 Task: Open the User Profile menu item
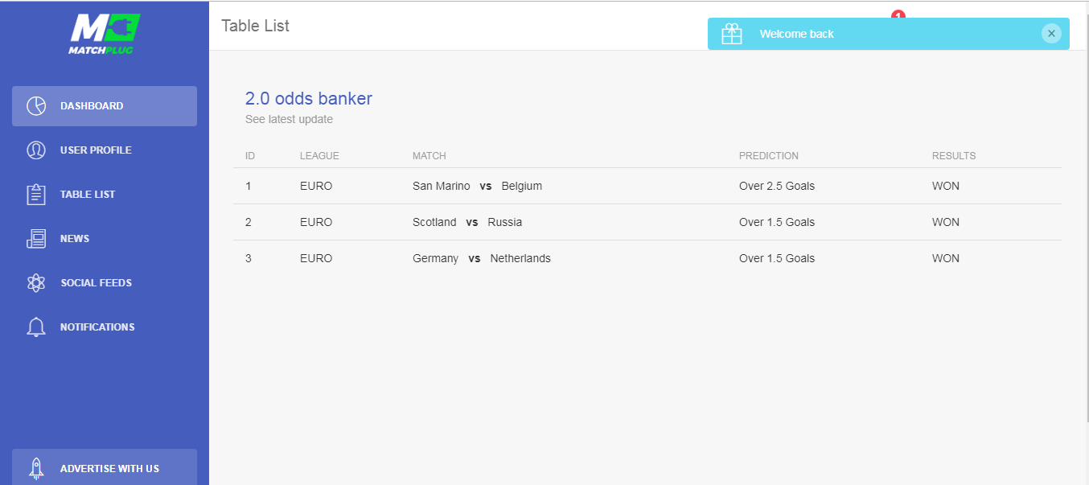[x=96, y=150]
